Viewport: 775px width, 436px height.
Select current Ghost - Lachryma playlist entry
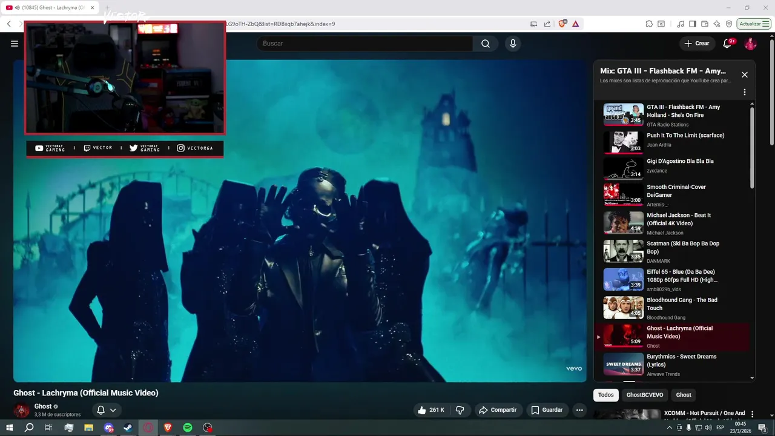click(671, 337)
